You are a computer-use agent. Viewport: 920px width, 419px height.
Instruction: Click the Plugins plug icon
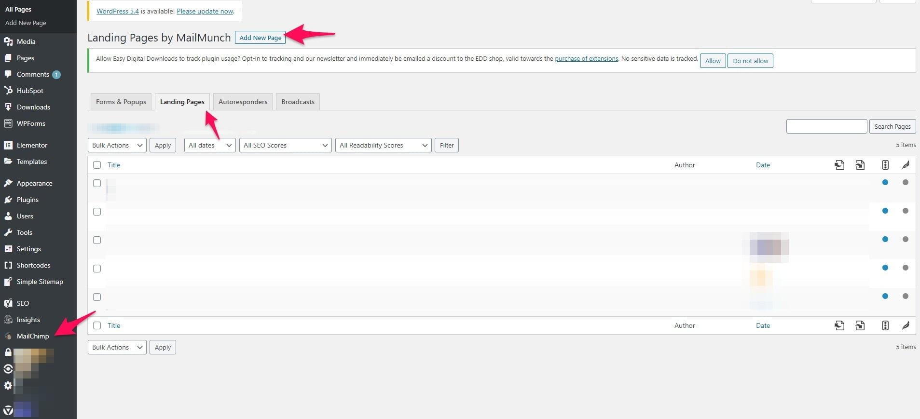[x=8, y=200]
